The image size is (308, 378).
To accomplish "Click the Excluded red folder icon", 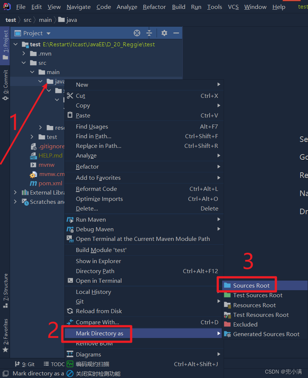I will (x=227, y=324).
